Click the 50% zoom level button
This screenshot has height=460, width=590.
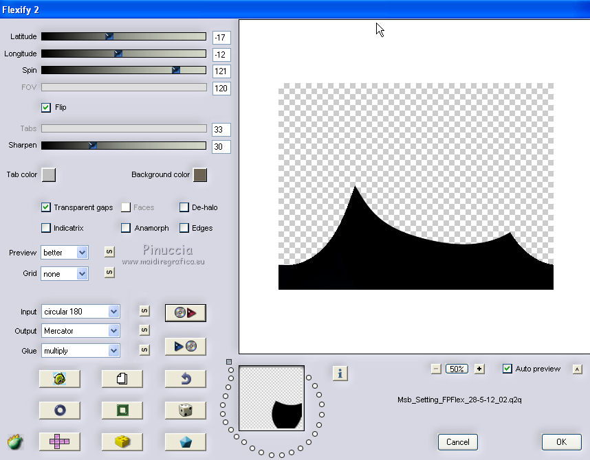[x=457, y=369]
